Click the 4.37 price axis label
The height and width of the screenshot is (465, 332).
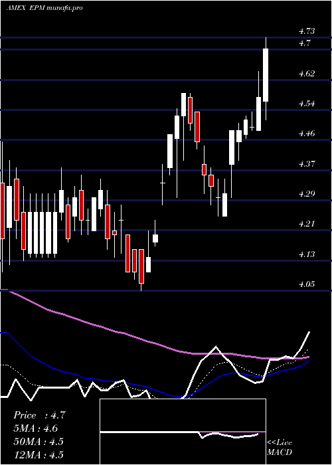[307, 163]
